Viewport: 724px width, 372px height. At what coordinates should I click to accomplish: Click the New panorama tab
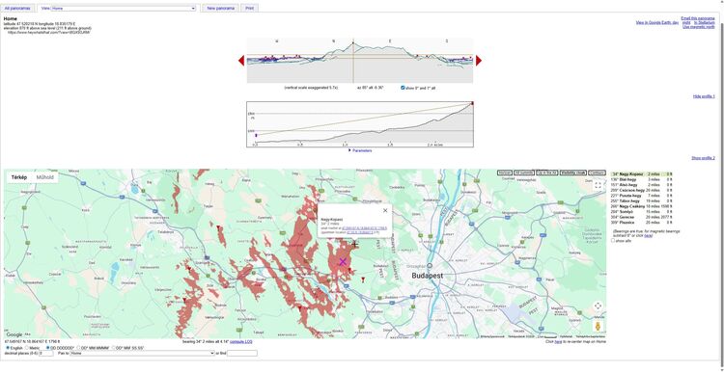(x=221, y=9)
